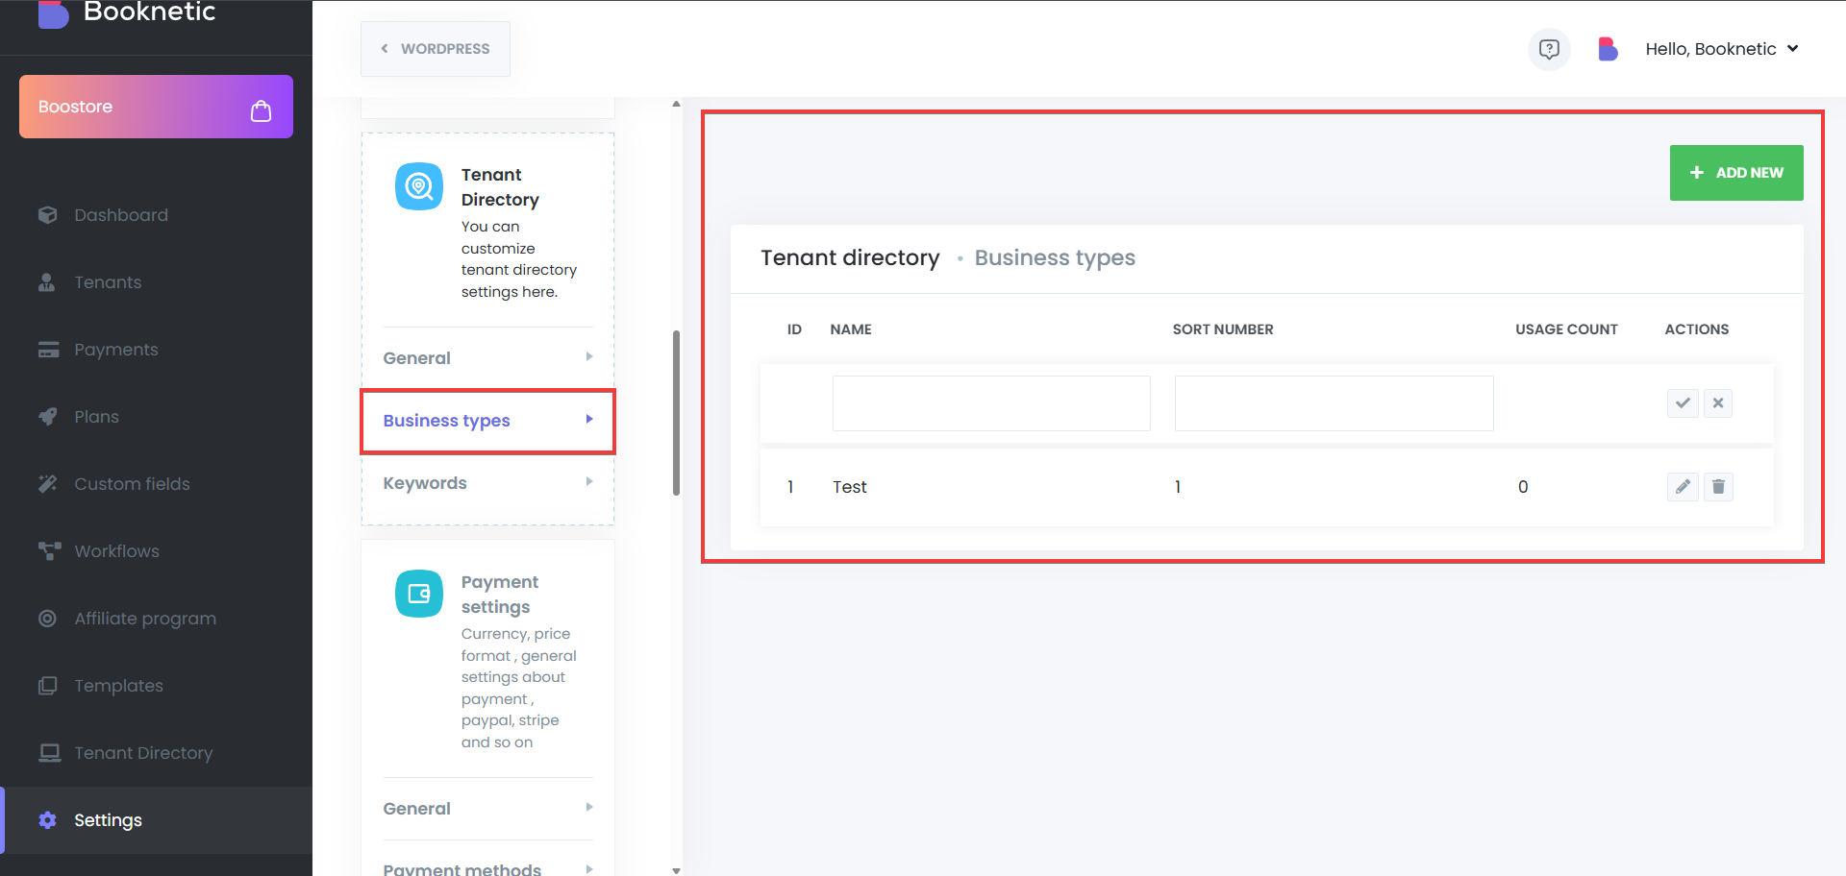Confirm new row with checkmark icon
Image resolution: width=1846 pixels, height=876 pixels.
tap(1683, 403)
